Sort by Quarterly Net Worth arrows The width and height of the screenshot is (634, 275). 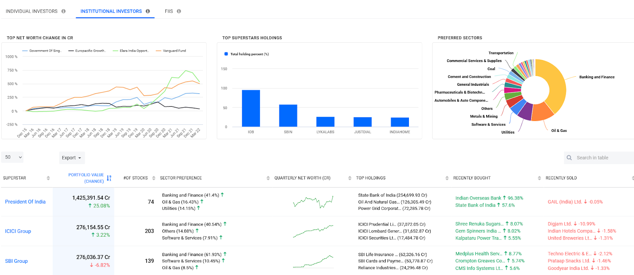point(350,178)
